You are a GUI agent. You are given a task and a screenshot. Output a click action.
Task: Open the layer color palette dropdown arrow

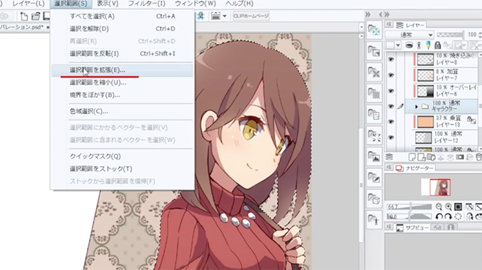point(398,46)
